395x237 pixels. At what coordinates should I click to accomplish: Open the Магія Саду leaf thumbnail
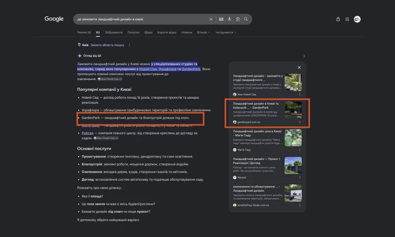pyautogui.click(x=293, y=138)
